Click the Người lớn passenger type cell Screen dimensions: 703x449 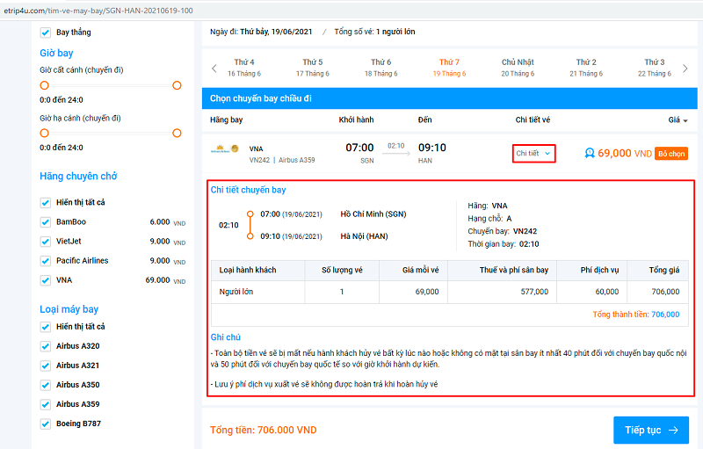257,292
